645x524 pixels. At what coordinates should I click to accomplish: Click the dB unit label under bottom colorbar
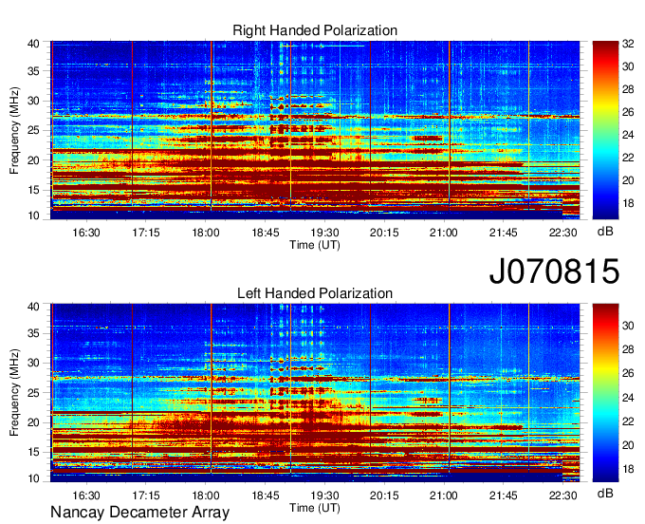pos(605,494)
